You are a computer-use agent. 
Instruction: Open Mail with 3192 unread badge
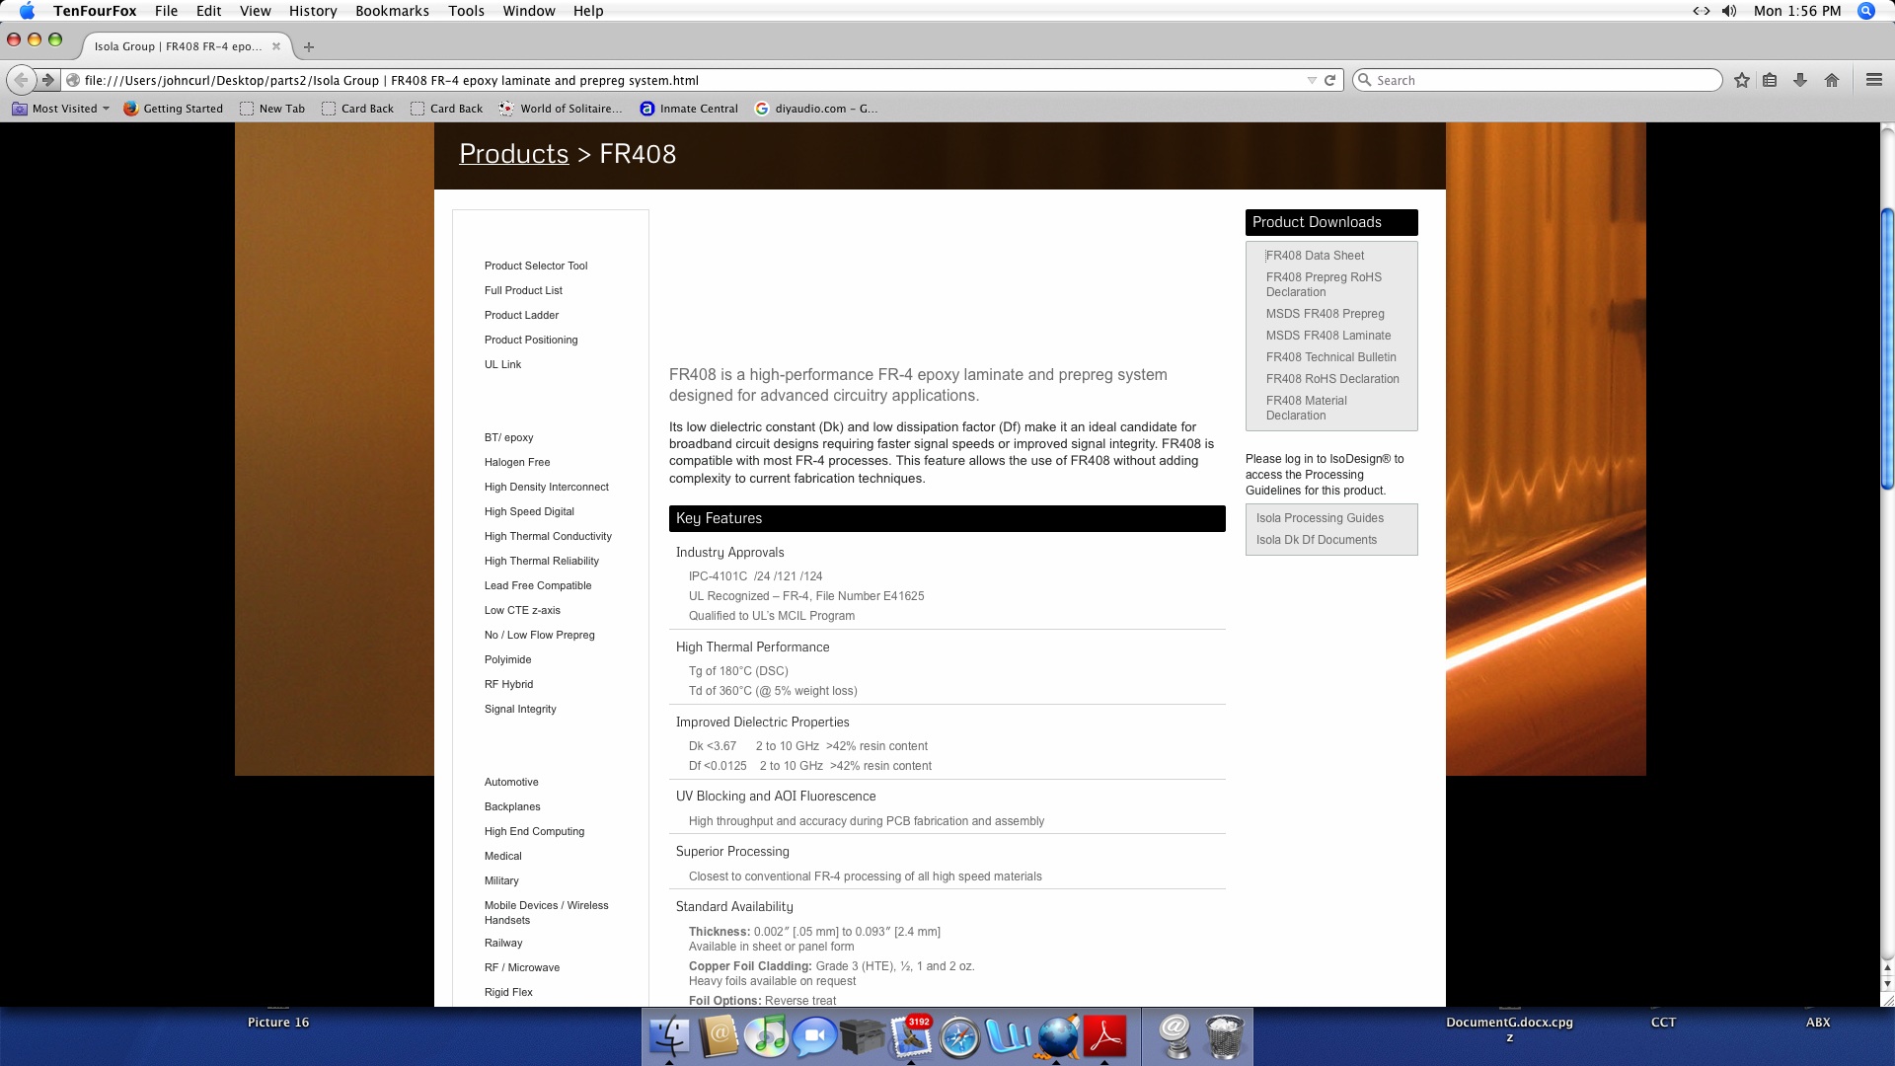(911, 1036)
